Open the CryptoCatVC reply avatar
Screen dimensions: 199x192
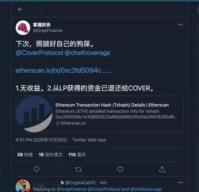(x=23, y=186)
